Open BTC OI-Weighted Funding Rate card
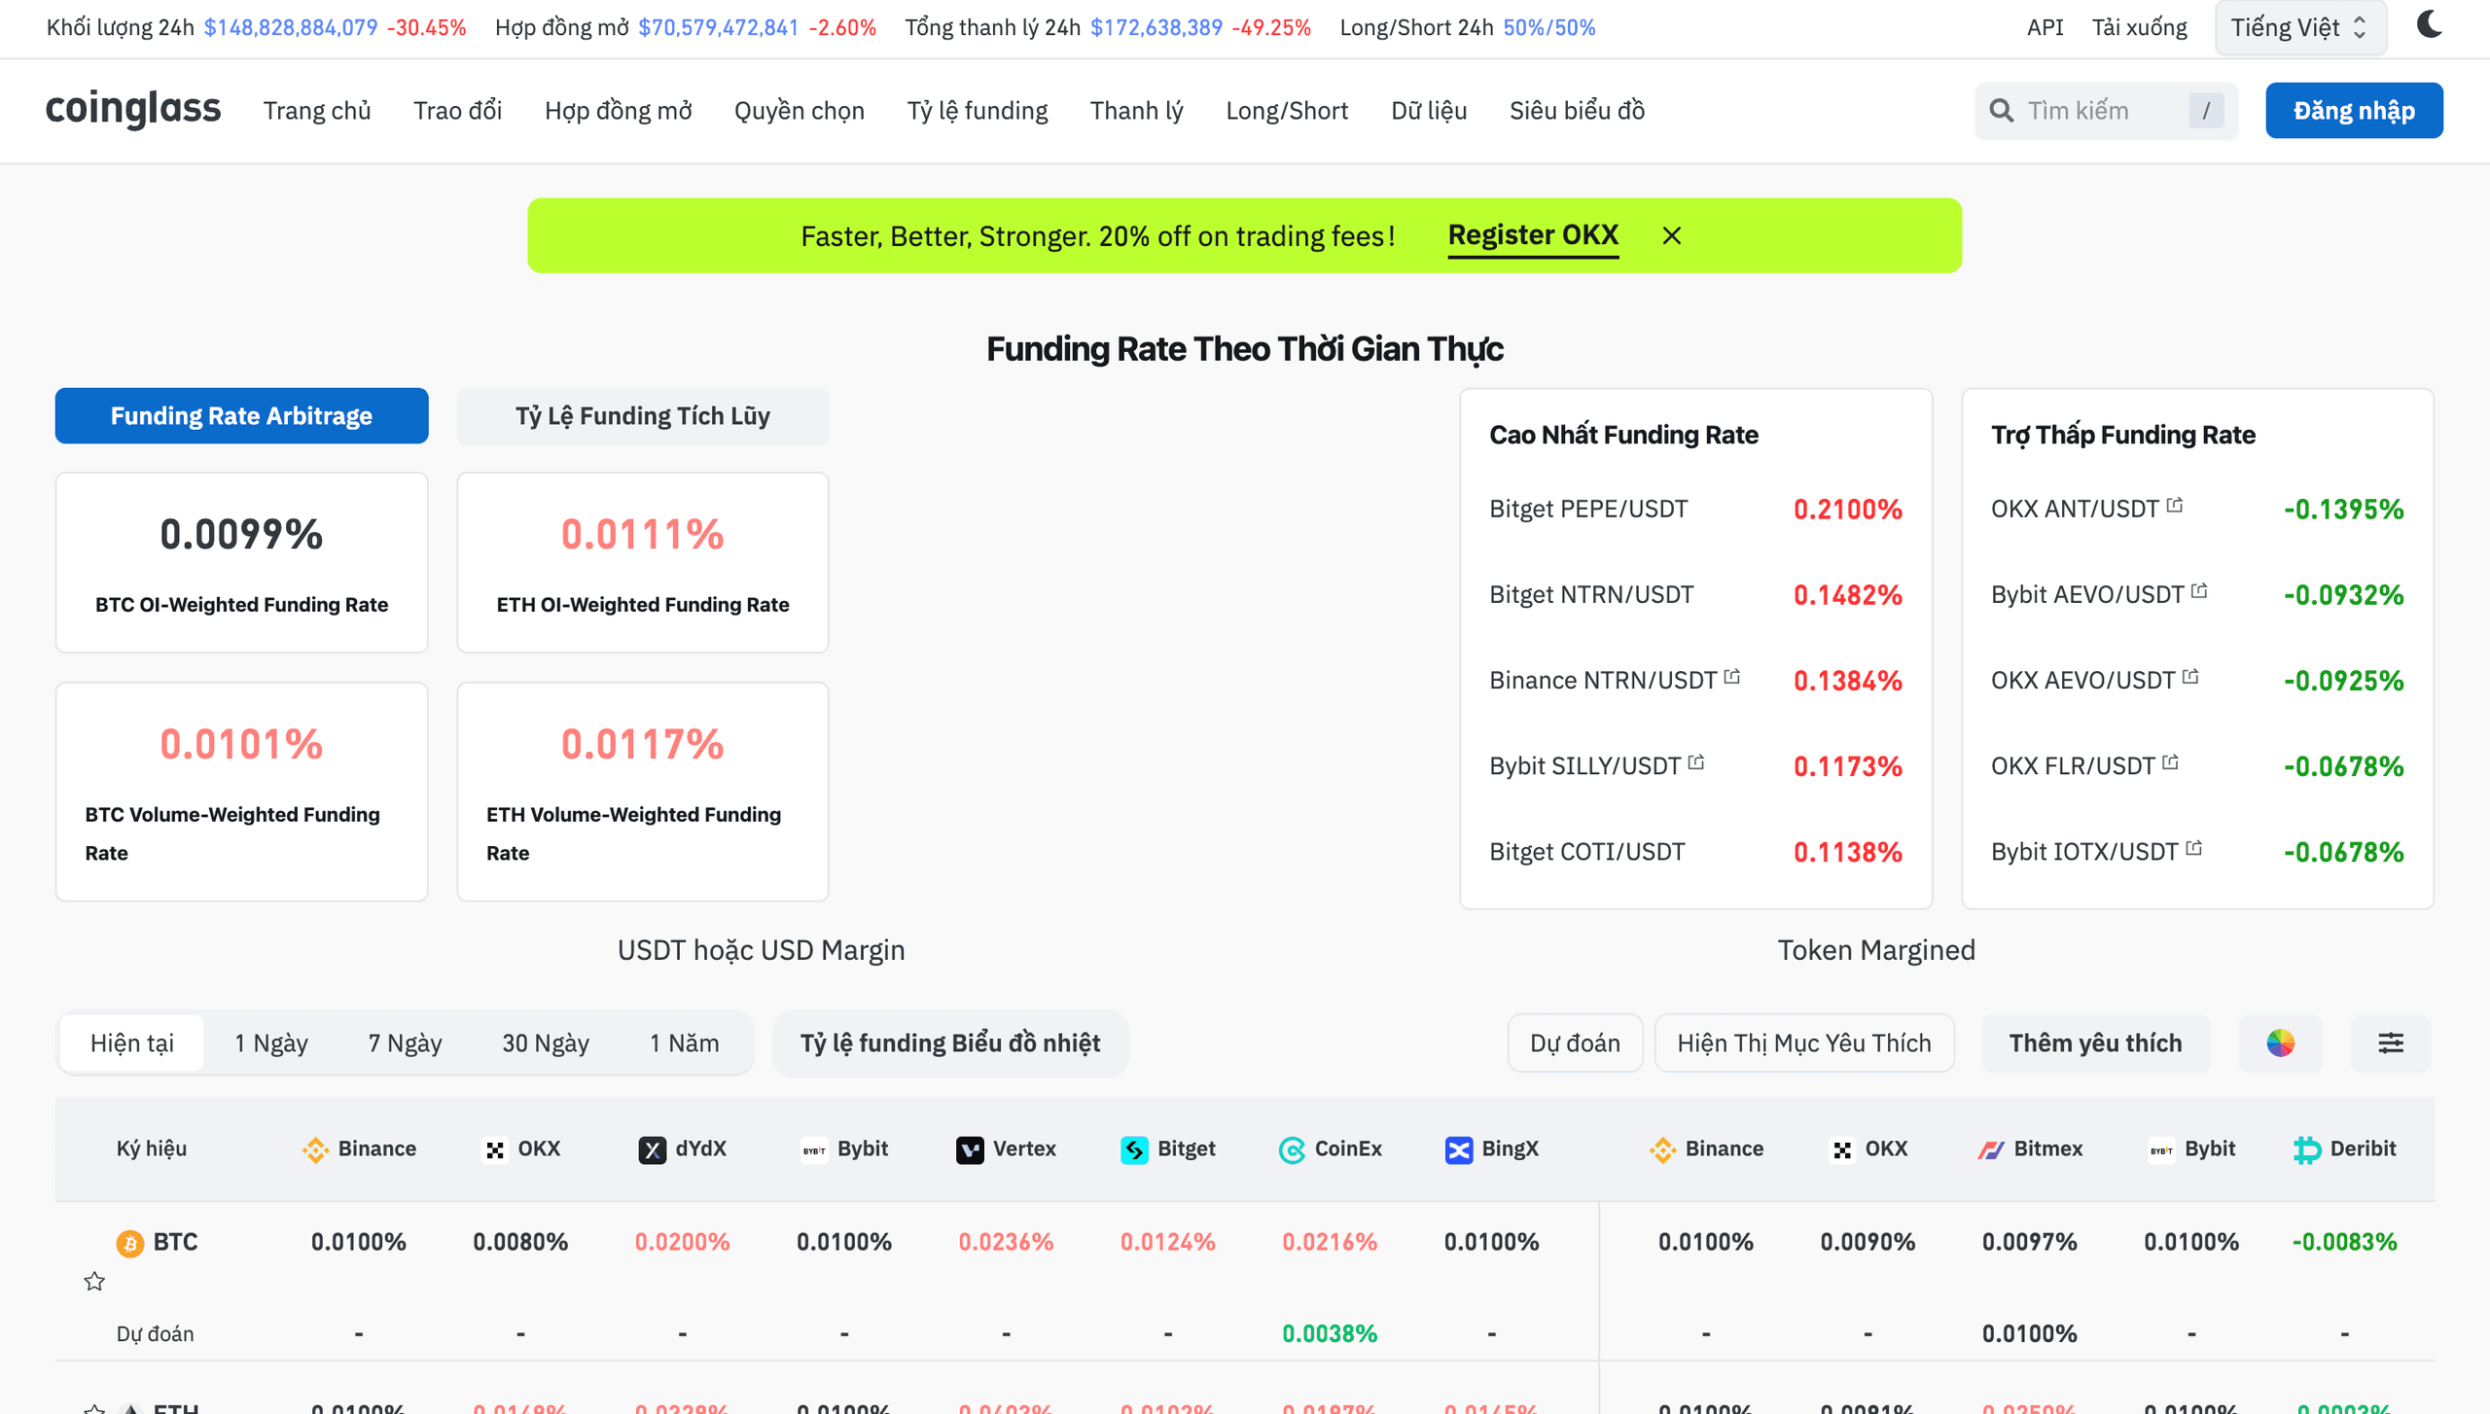This screenshot has height=1414, width=2490. pyautogui.click(x=241, y=562)
